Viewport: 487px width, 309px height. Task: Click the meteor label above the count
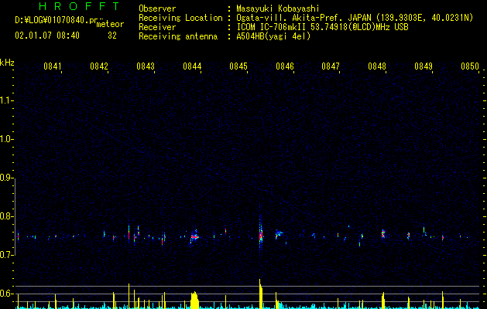[x=110, y=24]
